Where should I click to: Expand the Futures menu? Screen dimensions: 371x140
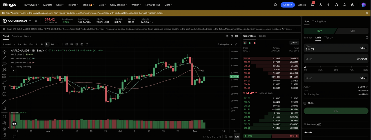pyautogui.click(x=73, y=5)
